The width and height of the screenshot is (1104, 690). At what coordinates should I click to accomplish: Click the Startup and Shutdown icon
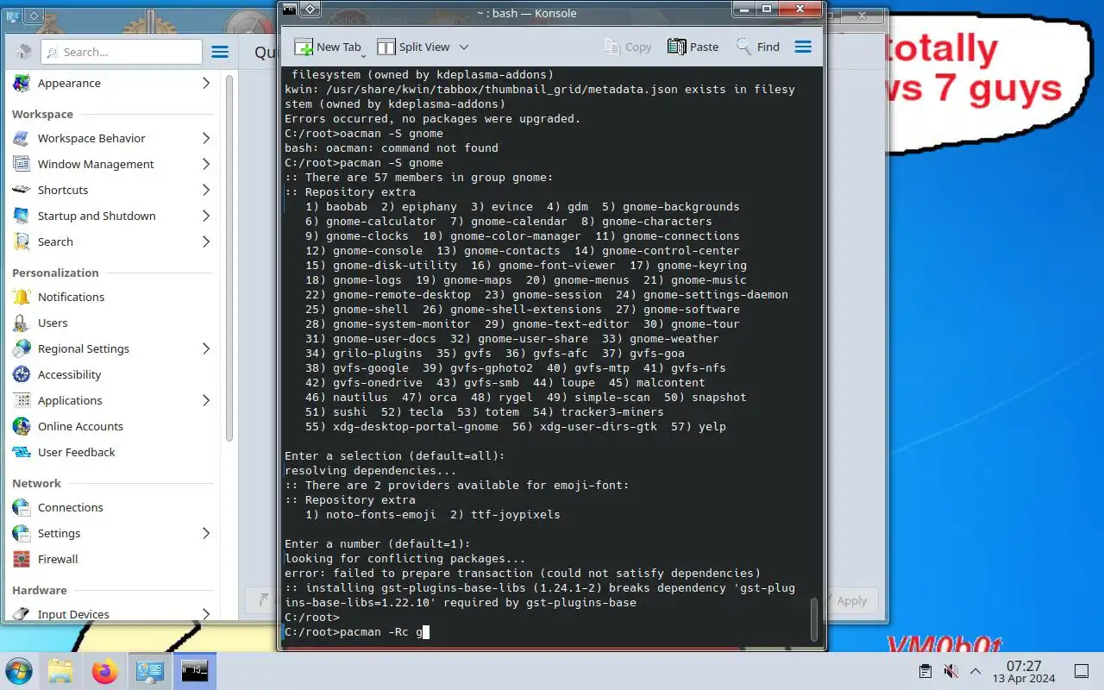(x=22, y=216)
